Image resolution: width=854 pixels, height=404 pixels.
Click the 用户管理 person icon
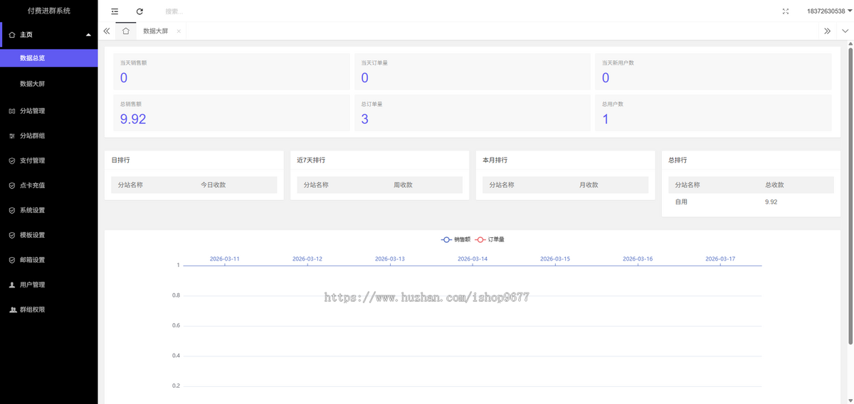pyautogui.click(x=12, y=285)
